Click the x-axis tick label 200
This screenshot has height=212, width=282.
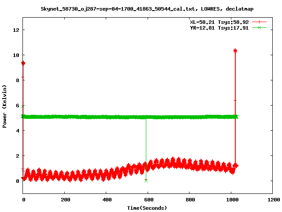pos(66,200)
